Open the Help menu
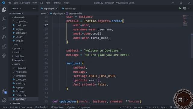 coord(66,3)
